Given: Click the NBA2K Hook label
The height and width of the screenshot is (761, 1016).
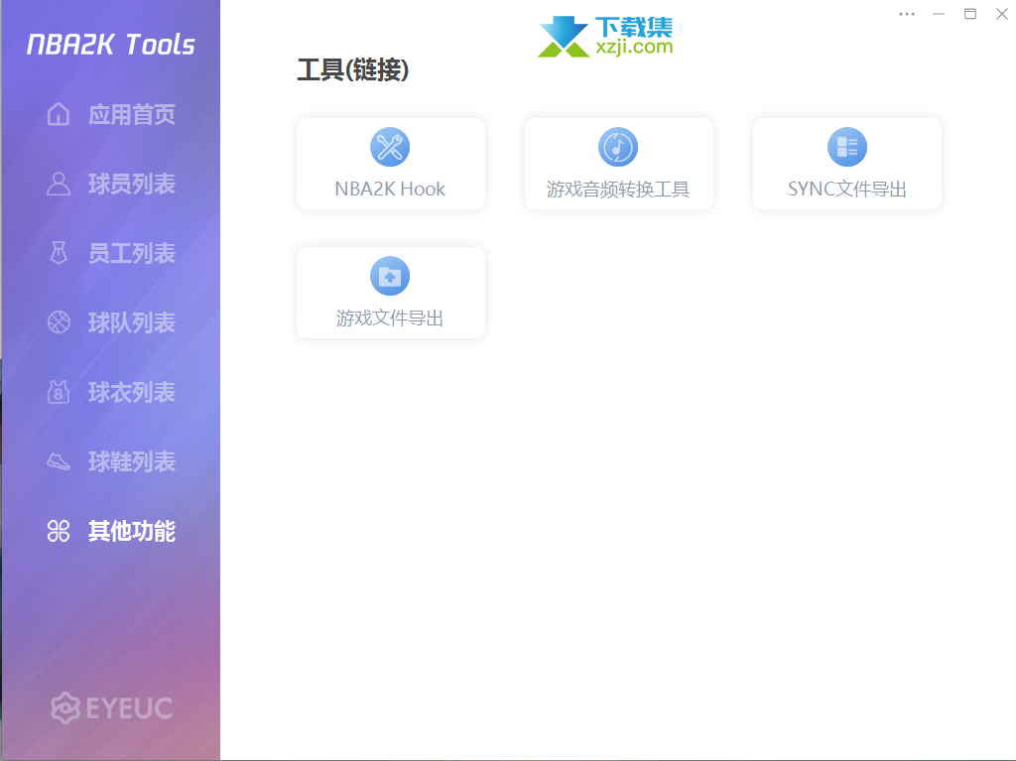Looking at the screenshot, I should click(x=390, y=189).
